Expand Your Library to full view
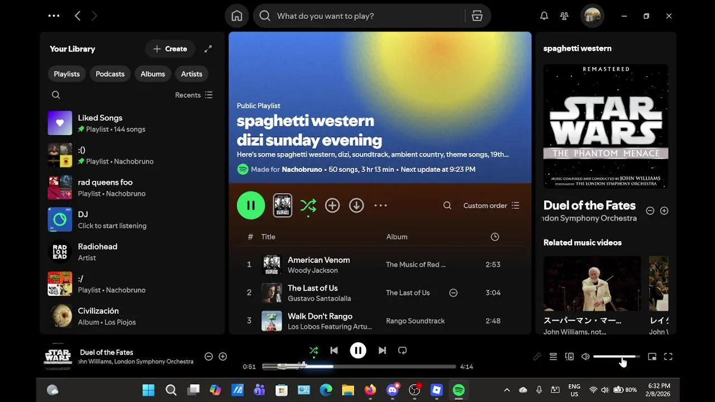This screenshot has width=715, height=402. point(208,49)
